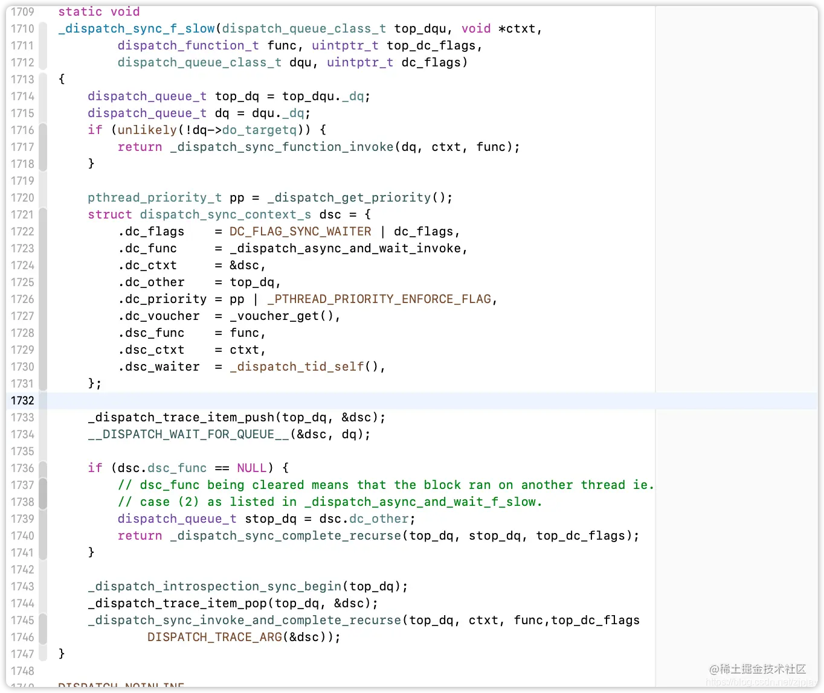Viewport: 824px width, 693px height.
Task: Collapse the struct fold ribbon at line 1721
Action: coord(43,299)
